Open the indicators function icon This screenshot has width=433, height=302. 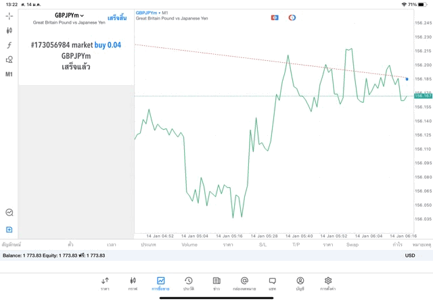click(9, 45)
